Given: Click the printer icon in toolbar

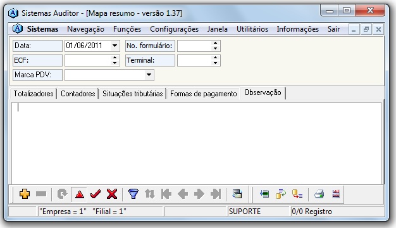Looking at the screenshot, I should tap(319, 194).
